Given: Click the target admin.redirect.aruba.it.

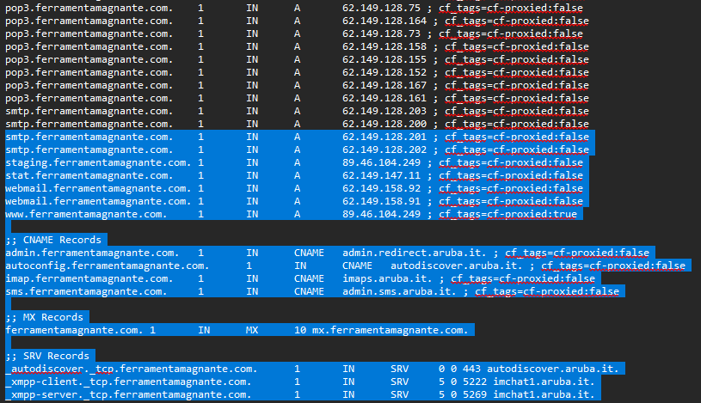Looking at the screenshot, I should [x=415, y=253].
